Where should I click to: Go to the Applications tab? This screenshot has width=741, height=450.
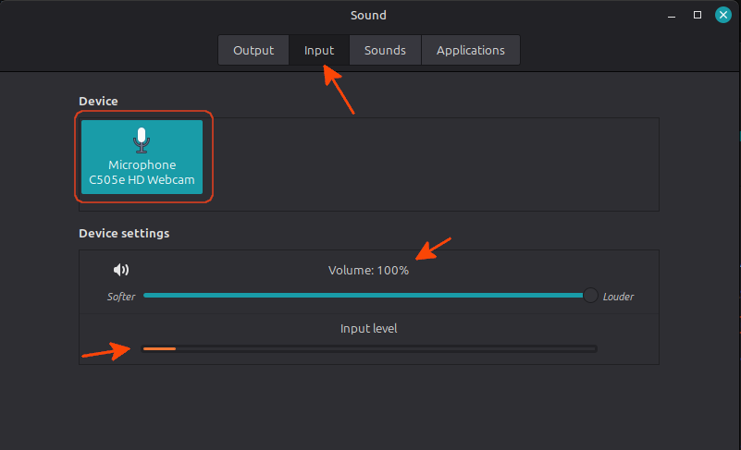(470, 50)
